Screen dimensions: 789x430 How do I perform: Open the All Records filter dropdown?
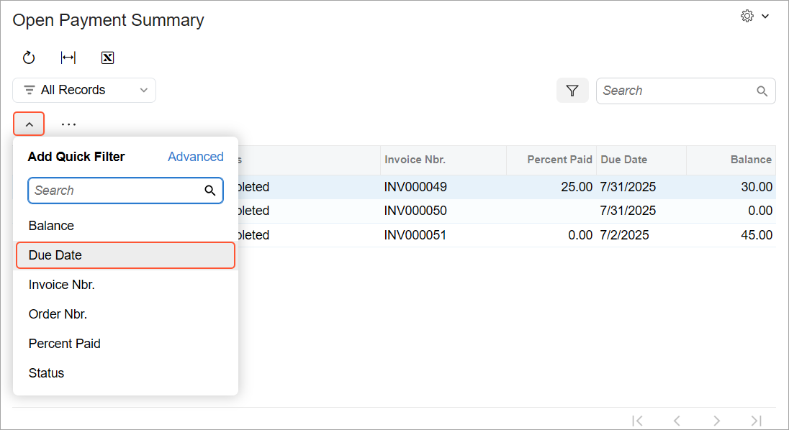coord(84,91)
